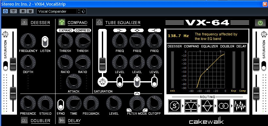Click the Delay routing waveform icon
Viewport: 268px width, 126px height.
[240, 106]
